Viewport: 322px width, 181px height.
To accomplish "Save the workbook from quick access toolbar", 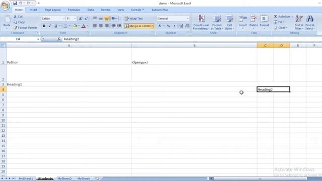I will 15,3.
